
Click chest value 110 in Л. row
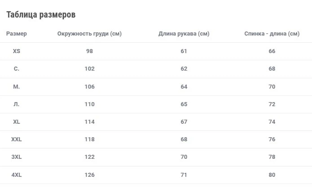pos(89,104)
